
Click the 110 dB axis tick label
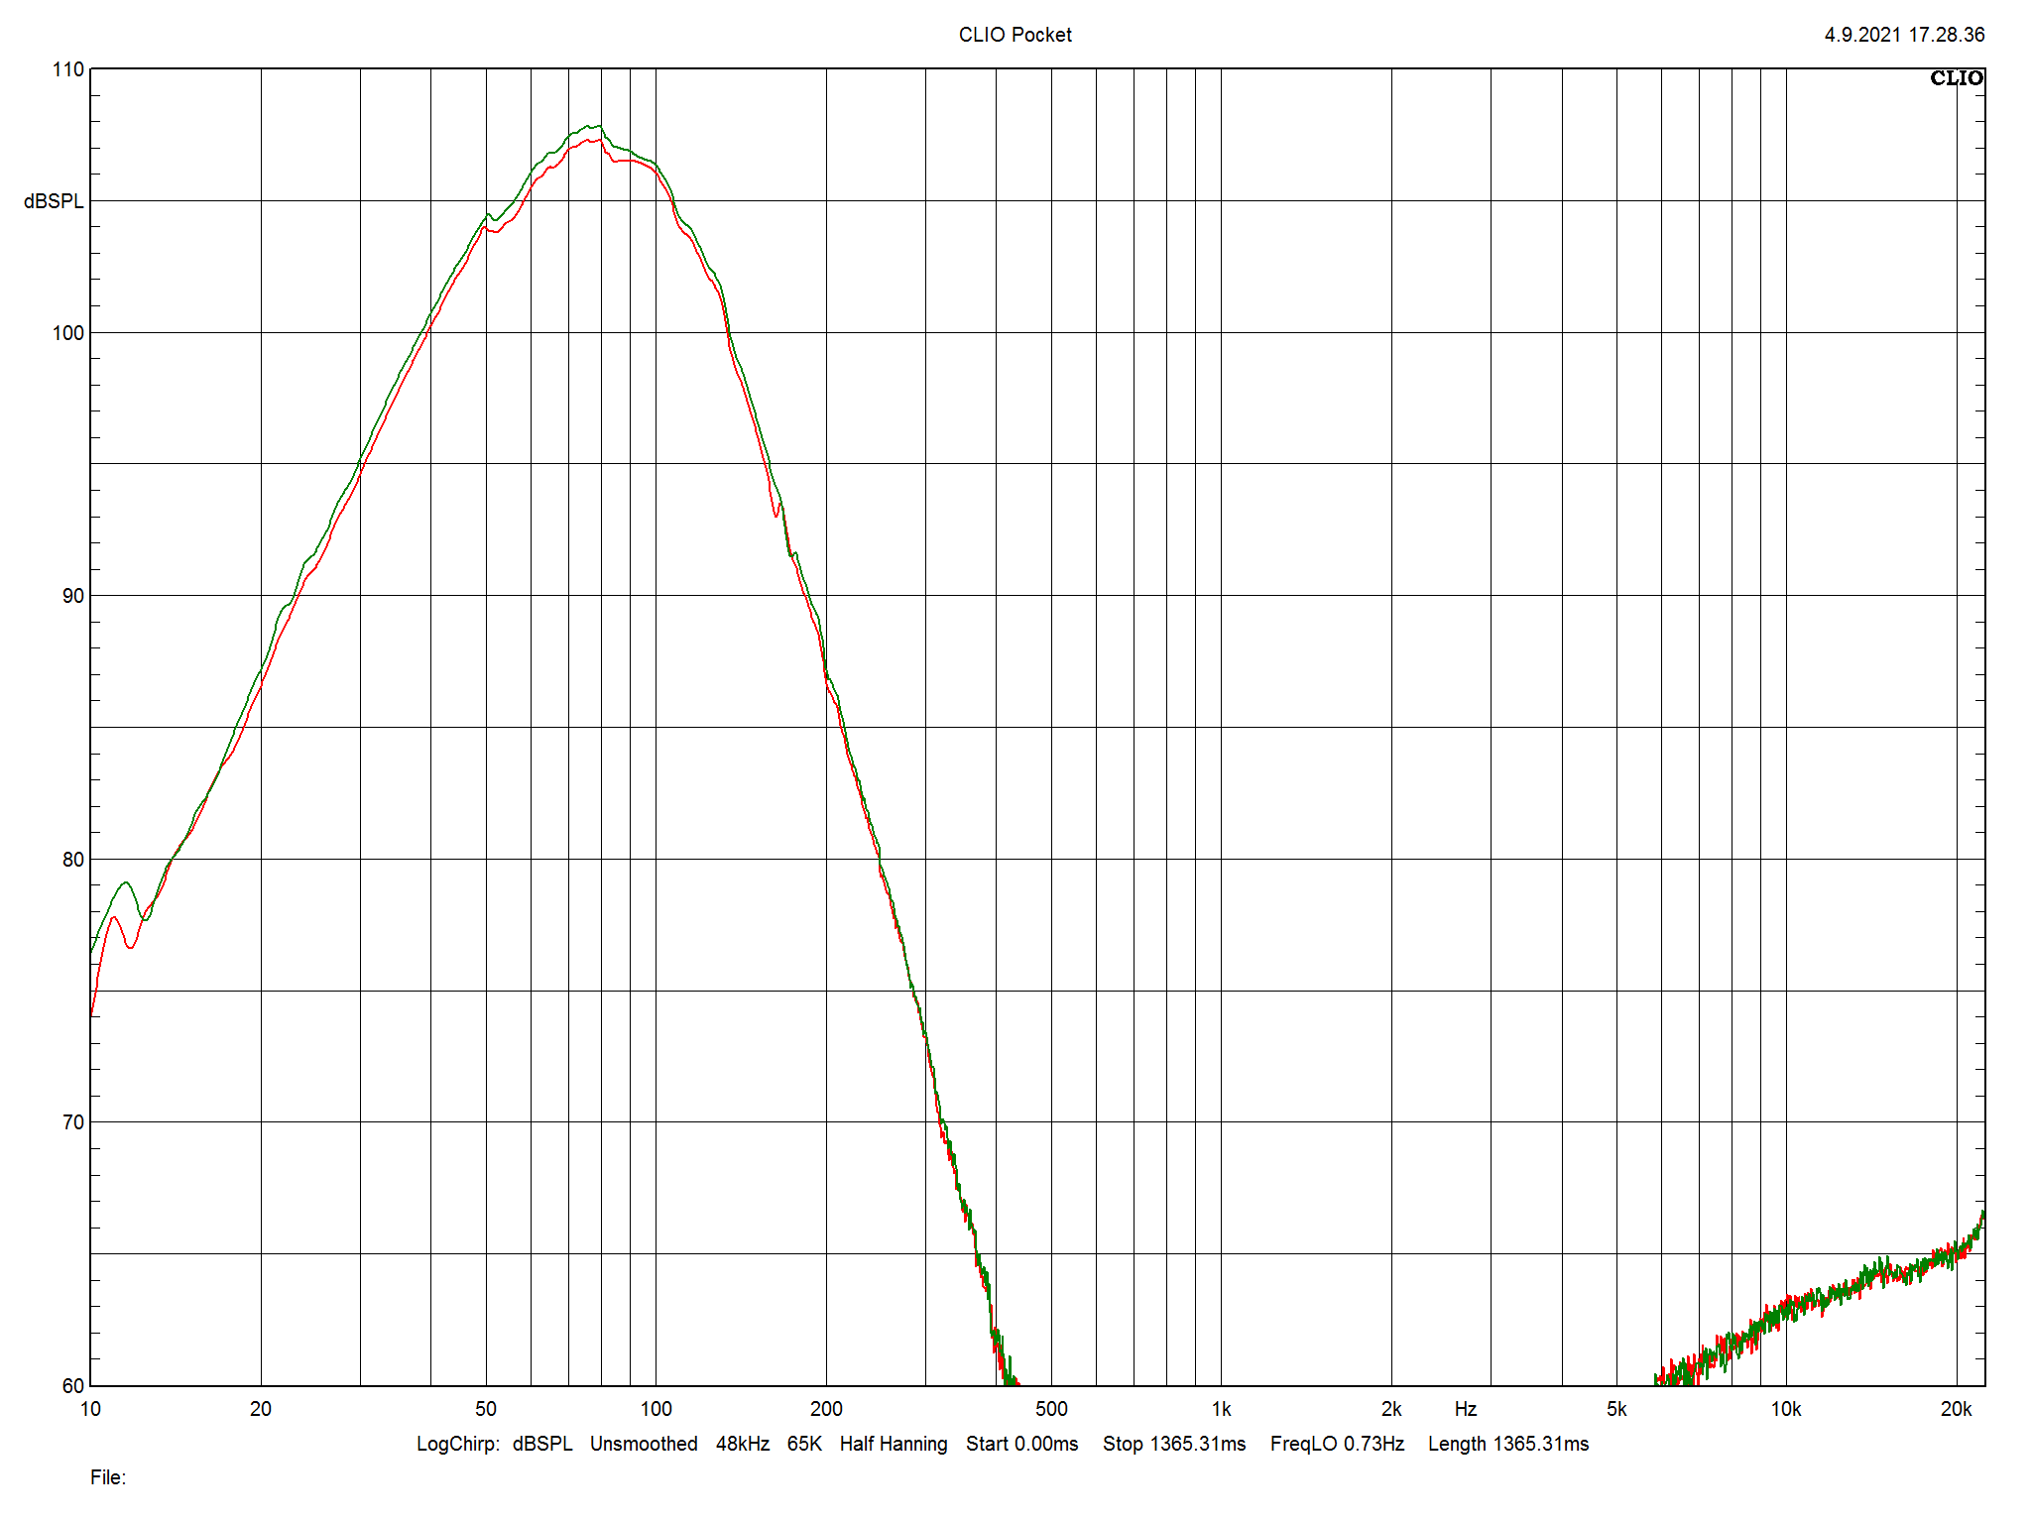67,69
